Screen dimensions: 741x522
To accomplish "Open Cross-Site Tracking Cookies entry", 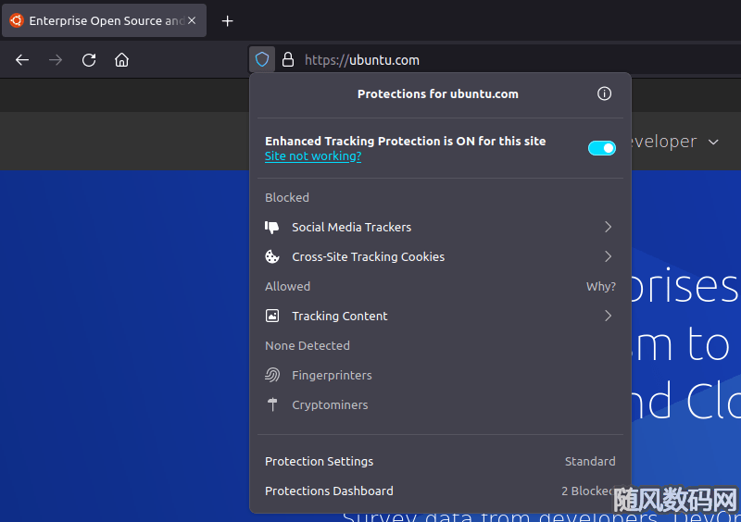I will pyautogui.click(x=441, y=256).
